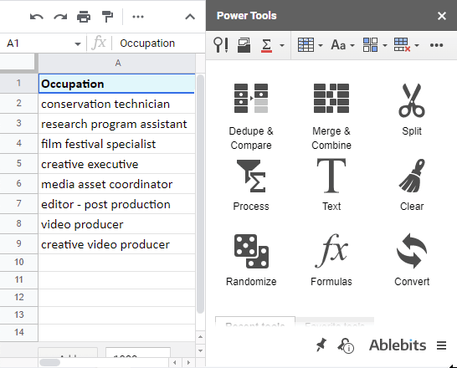
Task: Open more Power Tools toolbar options
Action: click(x=437, y=45)
